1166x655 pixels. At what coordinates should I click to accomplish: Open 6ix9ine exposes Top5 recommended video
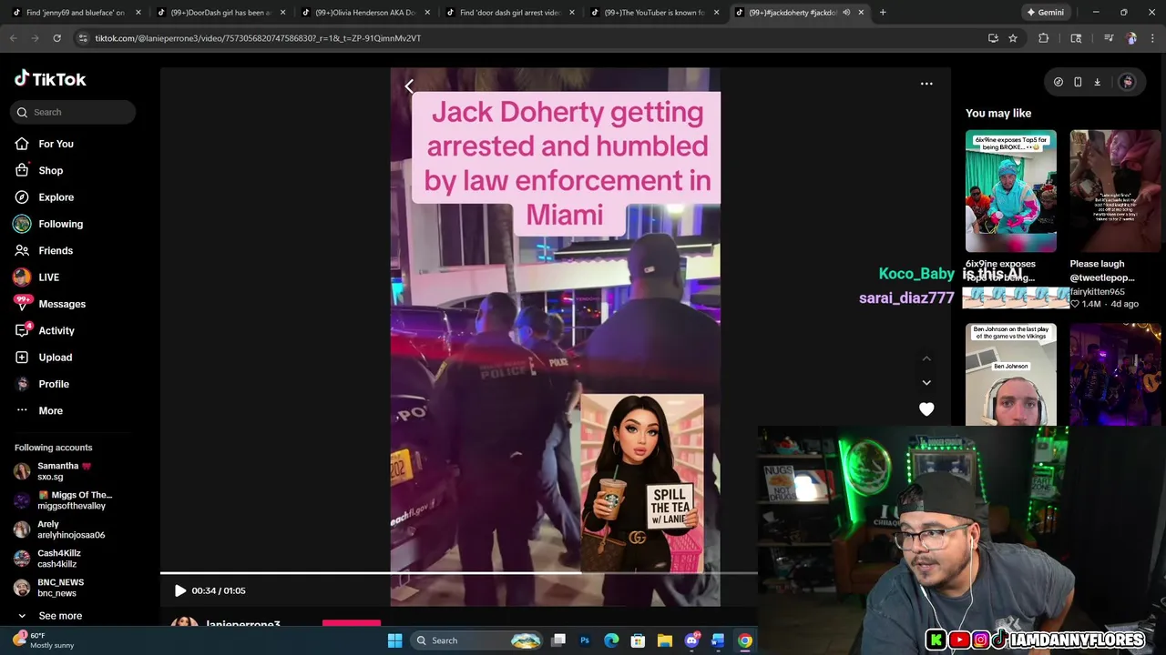[x=1011, y=191]
